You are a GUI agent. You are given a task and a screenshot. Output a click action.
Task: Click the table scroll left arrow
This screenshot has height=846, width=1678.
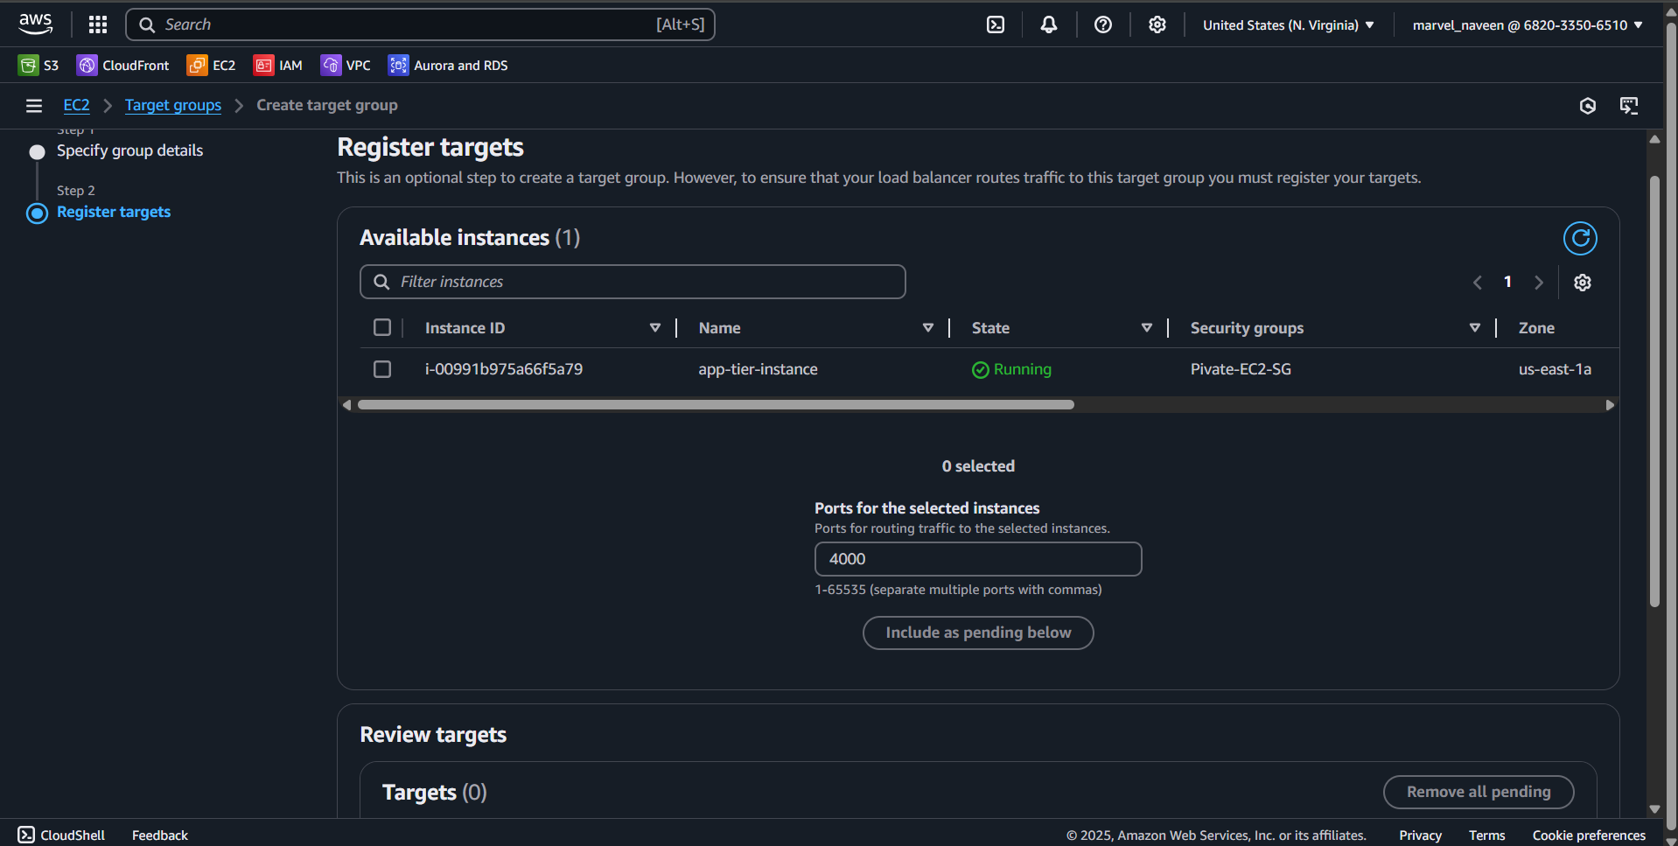(x=346, y=405)
